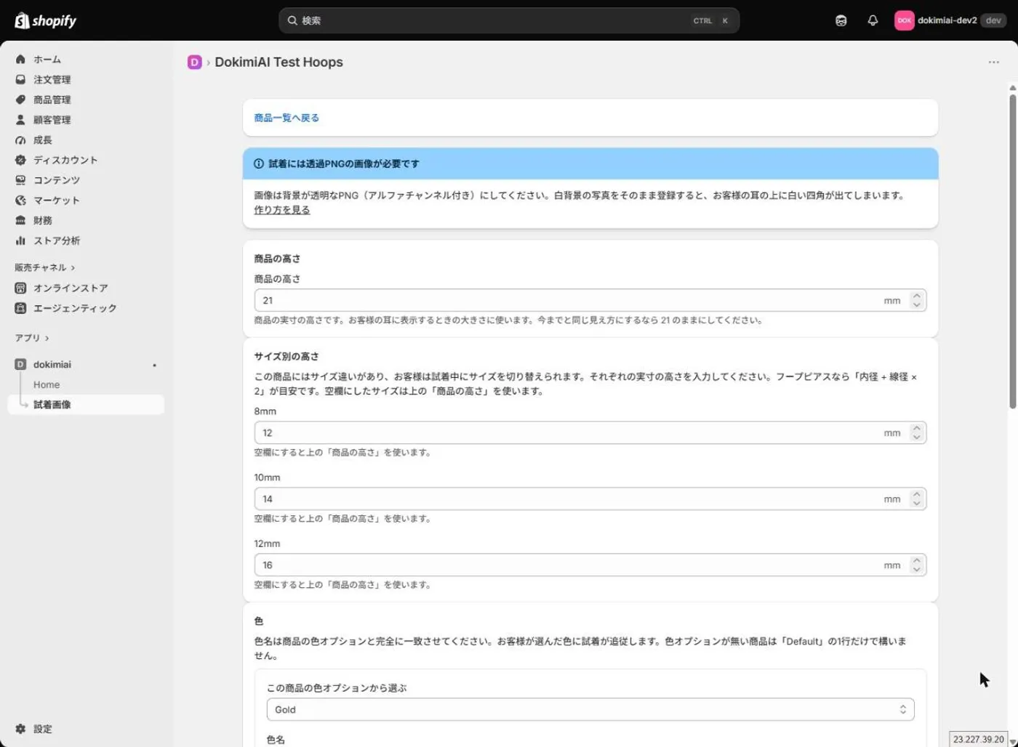
Task: Click the コンテンツ sidebar icon
Action: 20,180
